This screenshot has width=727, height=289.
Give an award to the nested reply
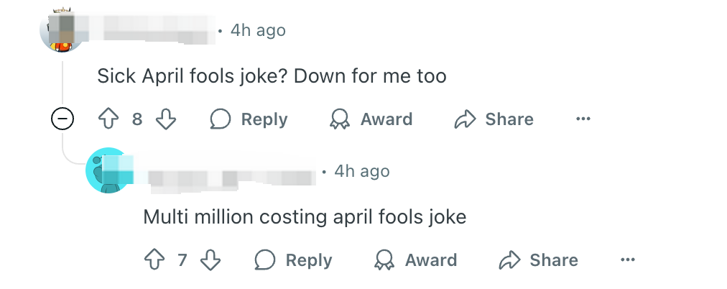click(x=415, y=260)
